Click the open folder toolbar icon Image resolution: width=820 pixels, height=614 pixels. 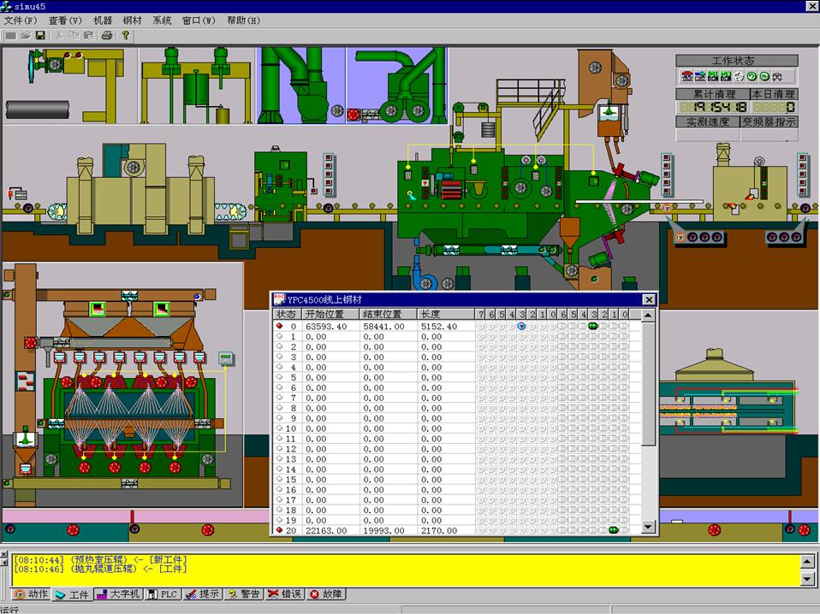(26, 36)
